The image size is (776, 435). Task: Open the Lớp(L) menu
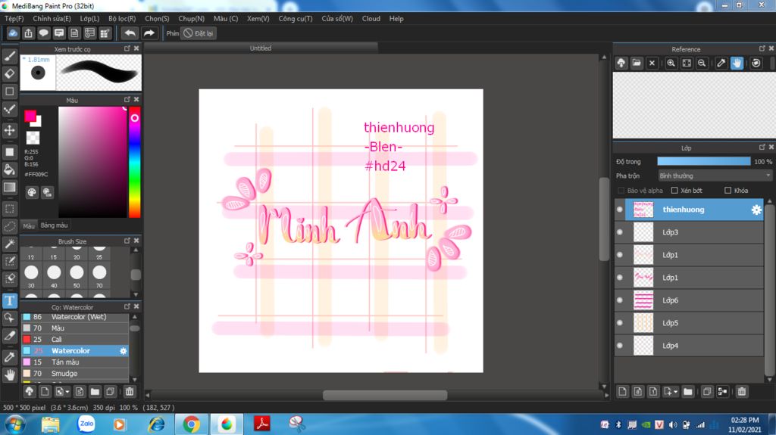tap(89, 18)
